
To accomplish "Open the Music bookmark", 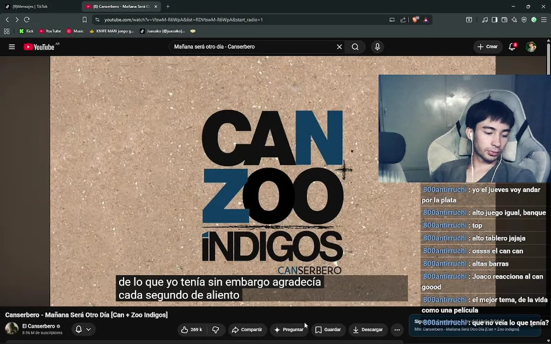I will coord(75,31).
